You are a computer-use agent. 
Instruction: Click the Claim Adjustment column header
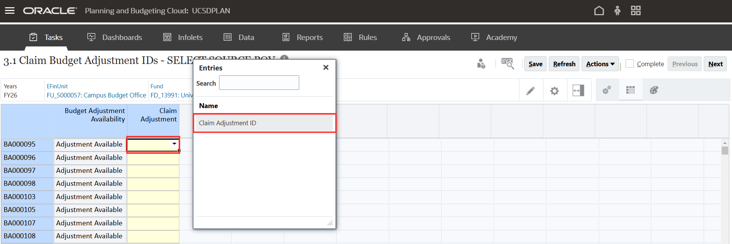pyautogui.click(x=153, y=121)
